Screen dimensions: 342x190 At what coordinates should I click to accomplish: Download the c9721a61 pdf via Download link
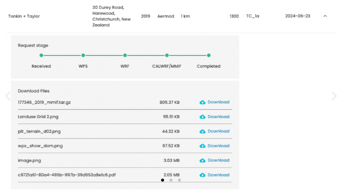pyautogui.click(x=218, y=175)
